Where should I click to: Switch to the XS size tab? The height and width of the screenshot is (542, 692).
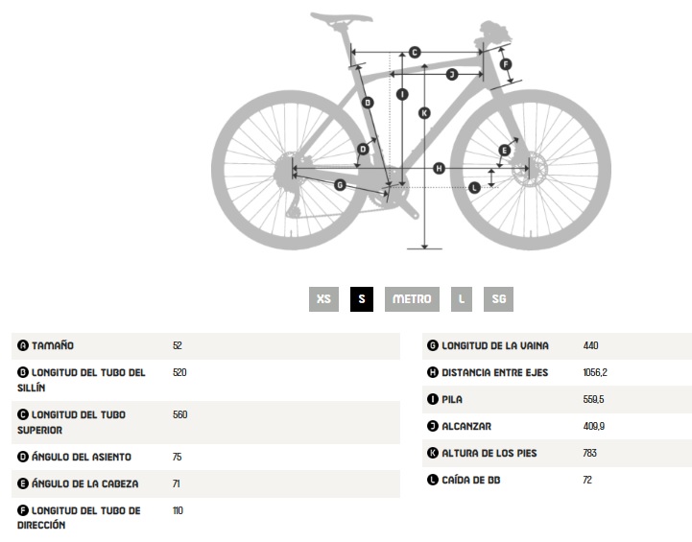323,299
